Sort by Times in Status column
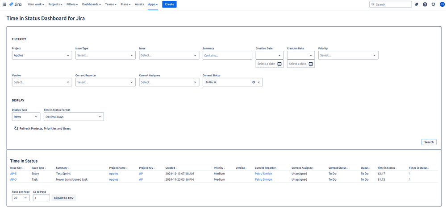This screenshot has height=211, width=446. [419, 168]
